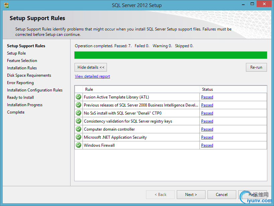This screenshot has height=206, width=274.
Task: Open Passed status for Consistency validation rule
Action: [x=207, y=121]
